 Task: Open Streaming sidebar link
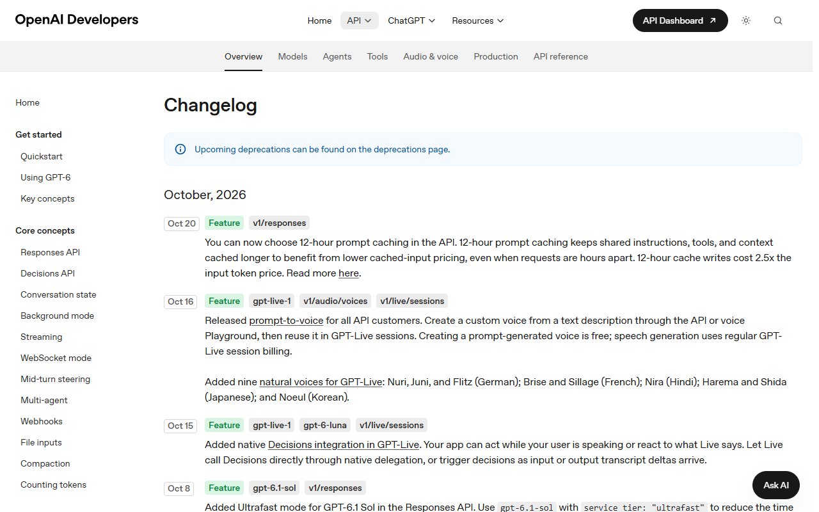pos(42,337)
